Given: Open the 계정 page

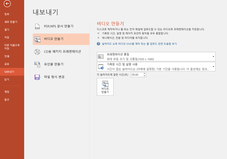Looking at the screenshot, I should point(7,92).
